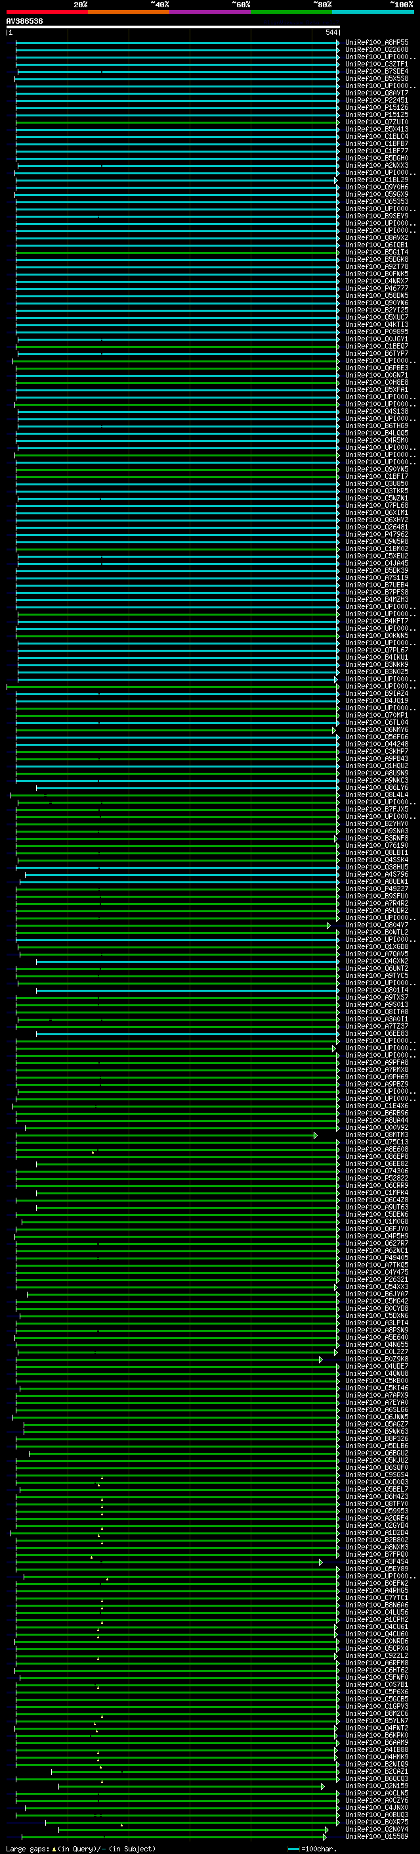Click the green ~80% legend color bar
Image resolution: width=420 pixels, height=1854 pixels.
(291, 12)
